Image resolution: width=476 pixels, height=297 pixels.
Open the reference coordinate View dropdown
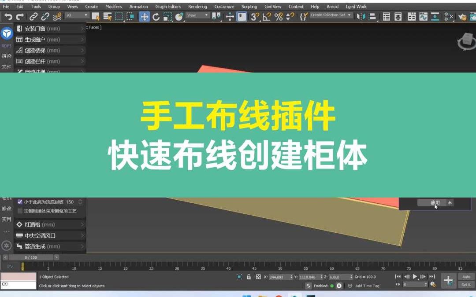tap(197, 15)
